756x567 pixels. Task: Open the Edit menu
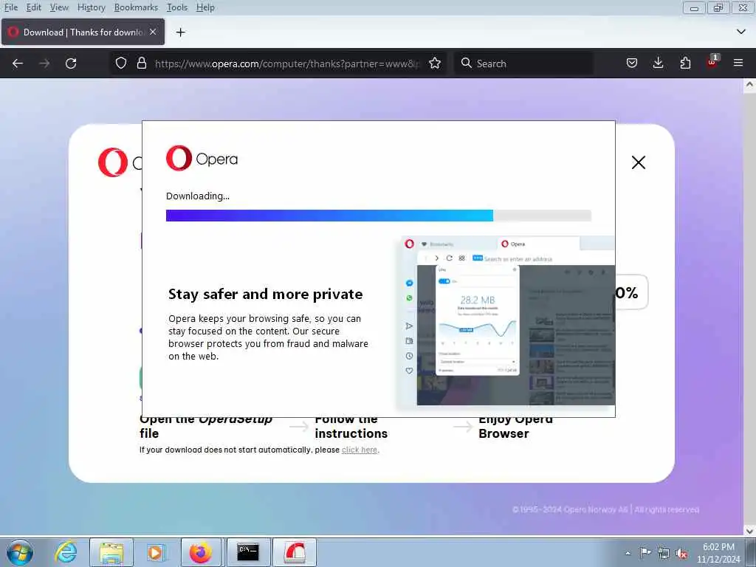33,7
